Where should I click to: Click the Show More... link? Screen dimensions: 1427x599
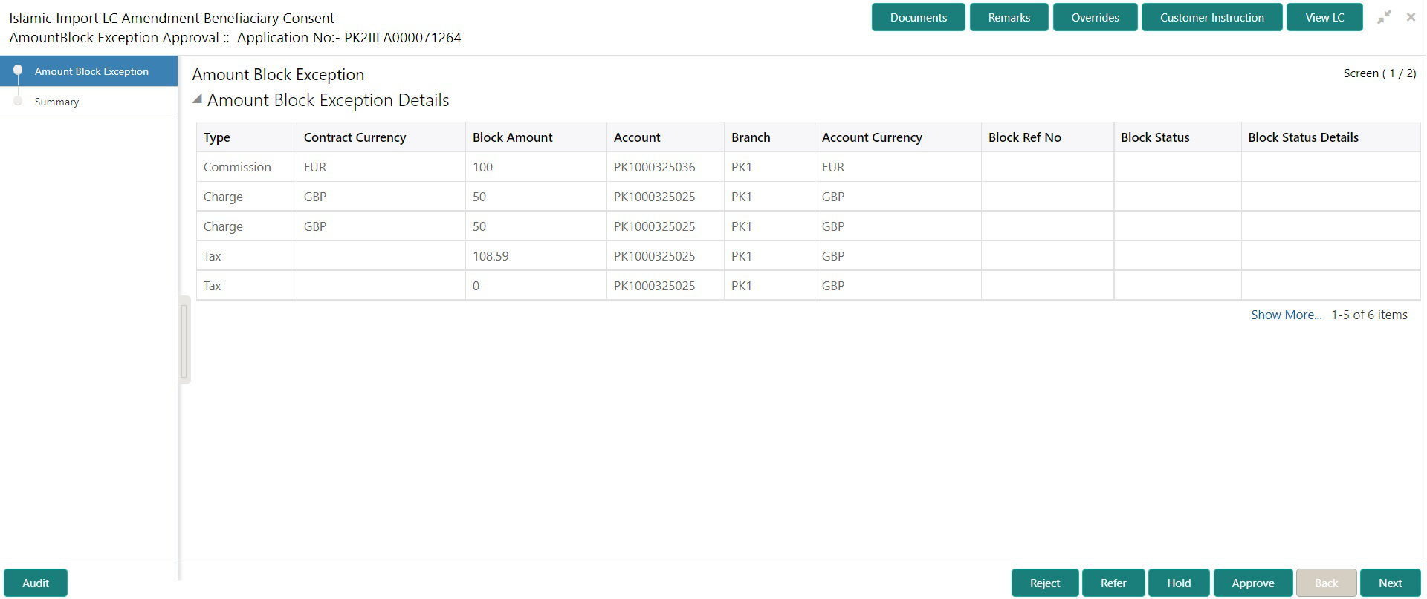coord(1286,315)
